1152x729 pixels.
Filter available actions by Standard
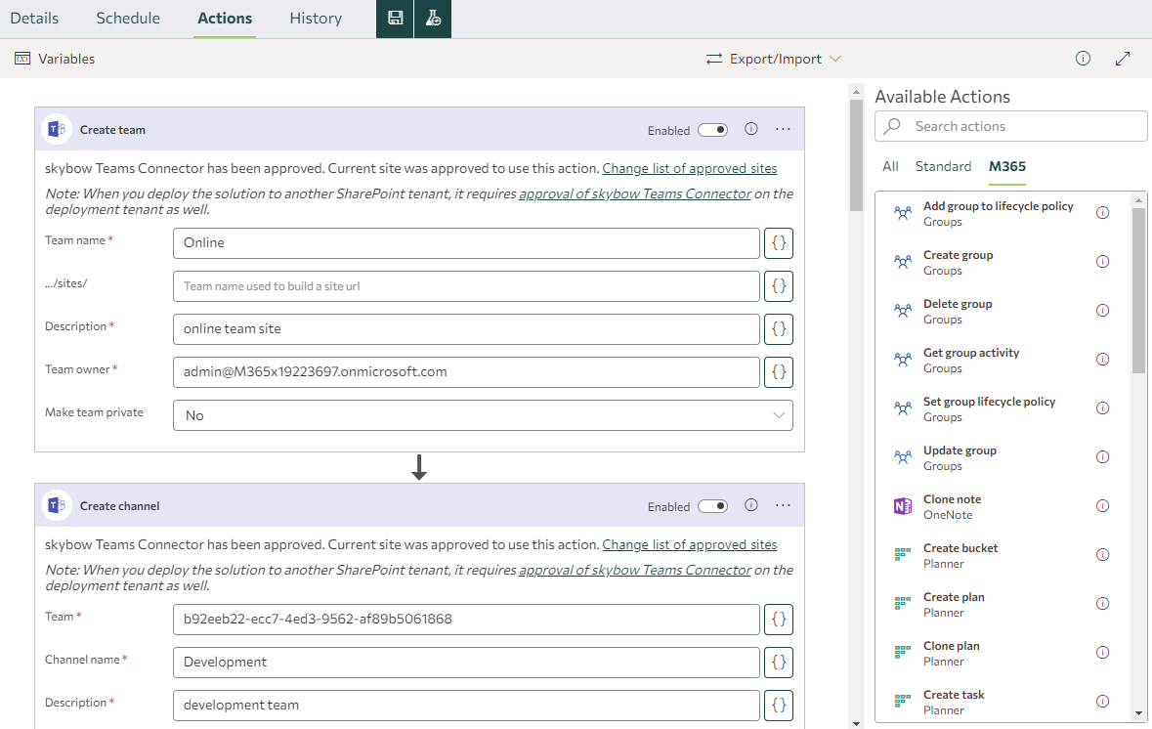[943, 166]
